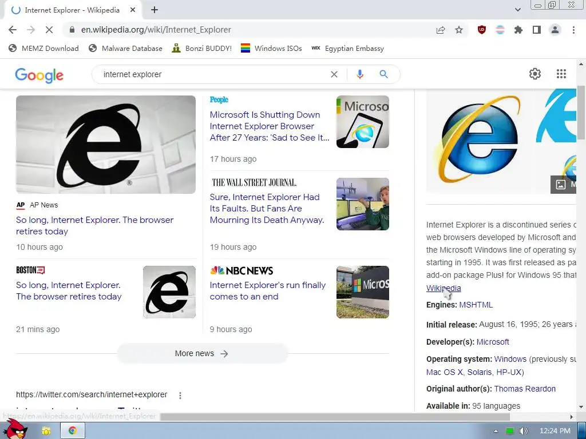Open the Angry Birds start button
Viewport: 586px width, 439px height.
(14, 429)
